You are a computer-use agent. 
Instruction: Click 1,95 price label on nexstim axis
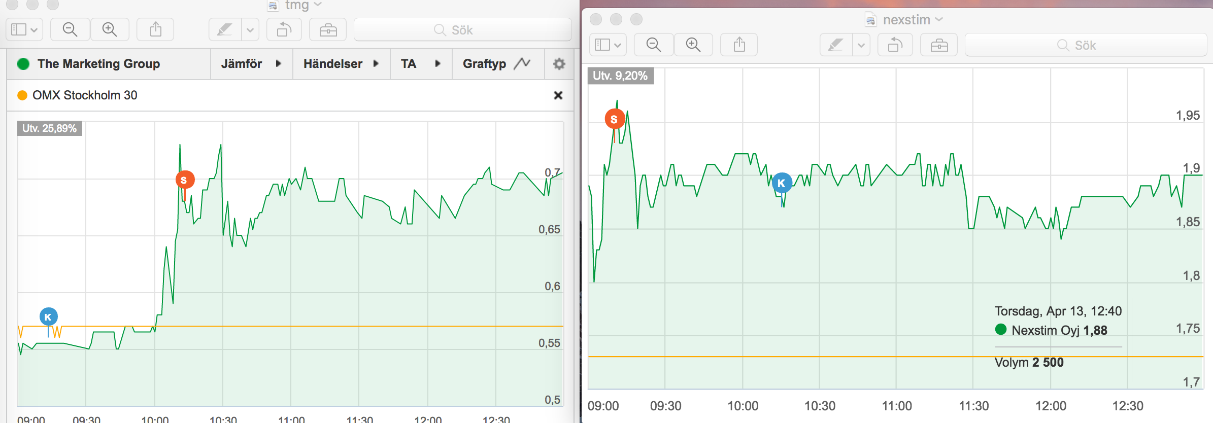click(x=1188, y=115)
